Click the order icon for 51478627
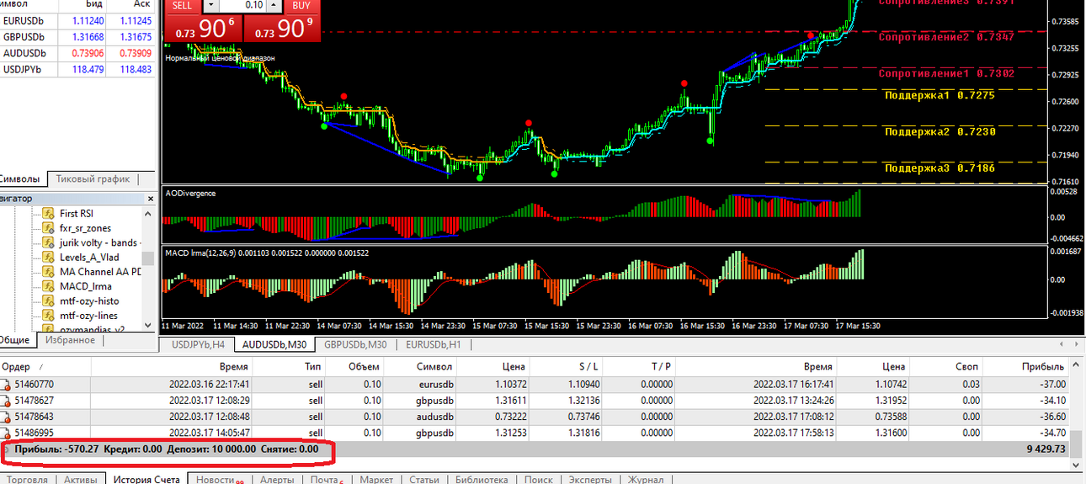The width and height of the screenshot is (1086, 484). (4, 401)
